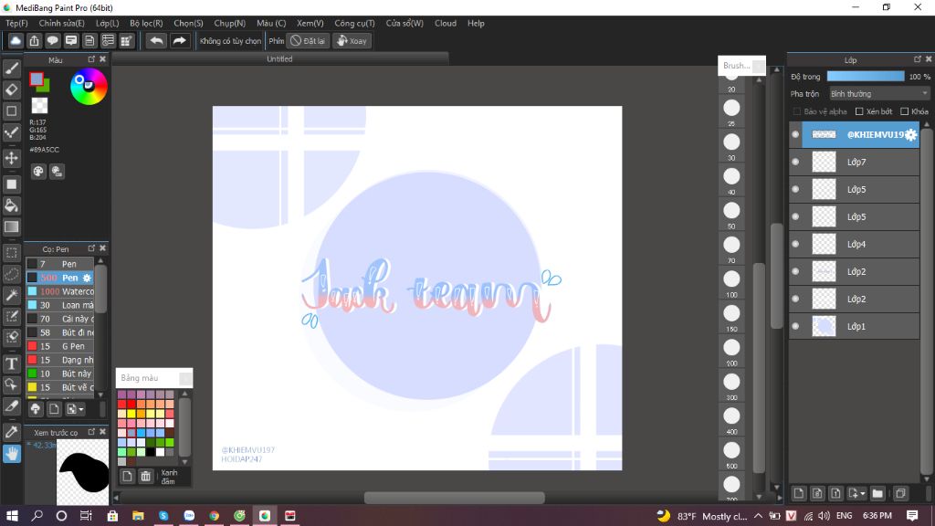Delete swatch with trash icon in Bảng màu
Image resolution: width=935 pixels, height=526 pixels.
pyautogui.click(x=145, y=476)
